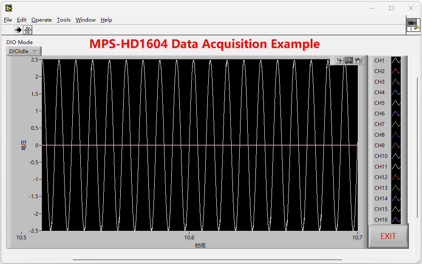Viewport: 422px width, 264px height.
Task: Toggle the CH3 green plot legend entry
Action: tap(396, 82)
